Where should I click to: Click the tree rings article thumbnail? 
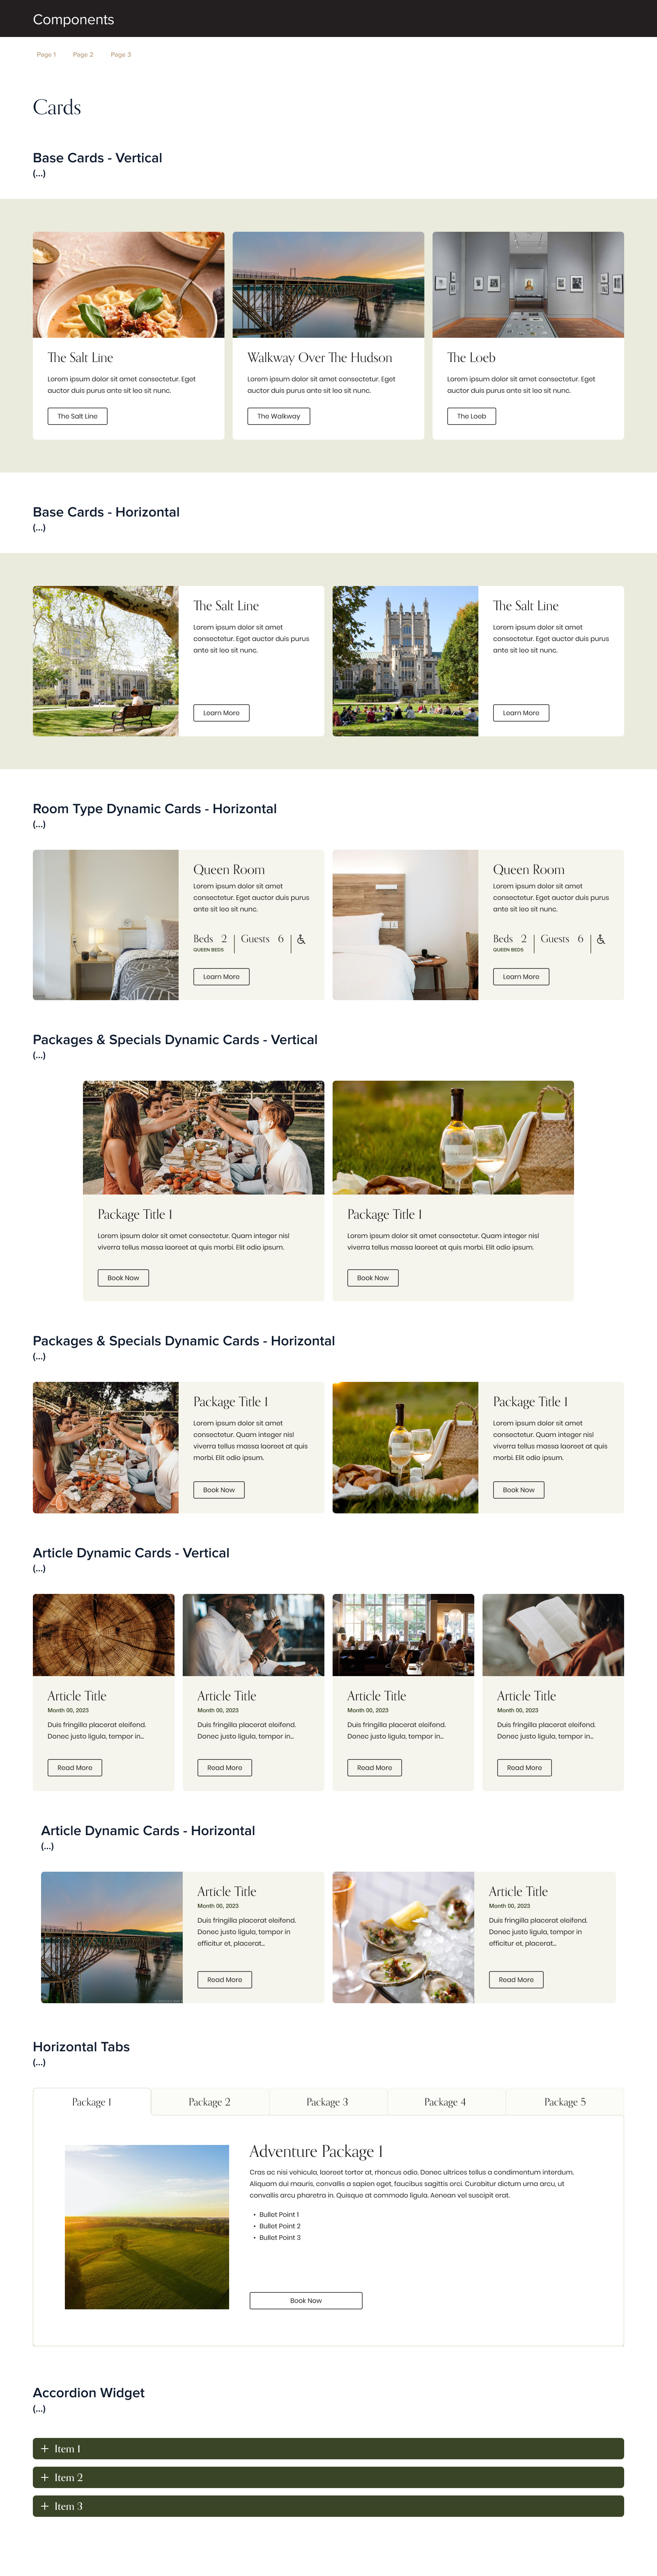(104, 1635)
